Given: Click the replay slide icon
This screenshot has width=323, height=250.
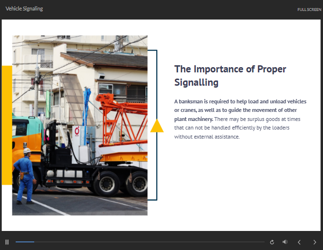Looking at the screenshot, I should 272,242.
